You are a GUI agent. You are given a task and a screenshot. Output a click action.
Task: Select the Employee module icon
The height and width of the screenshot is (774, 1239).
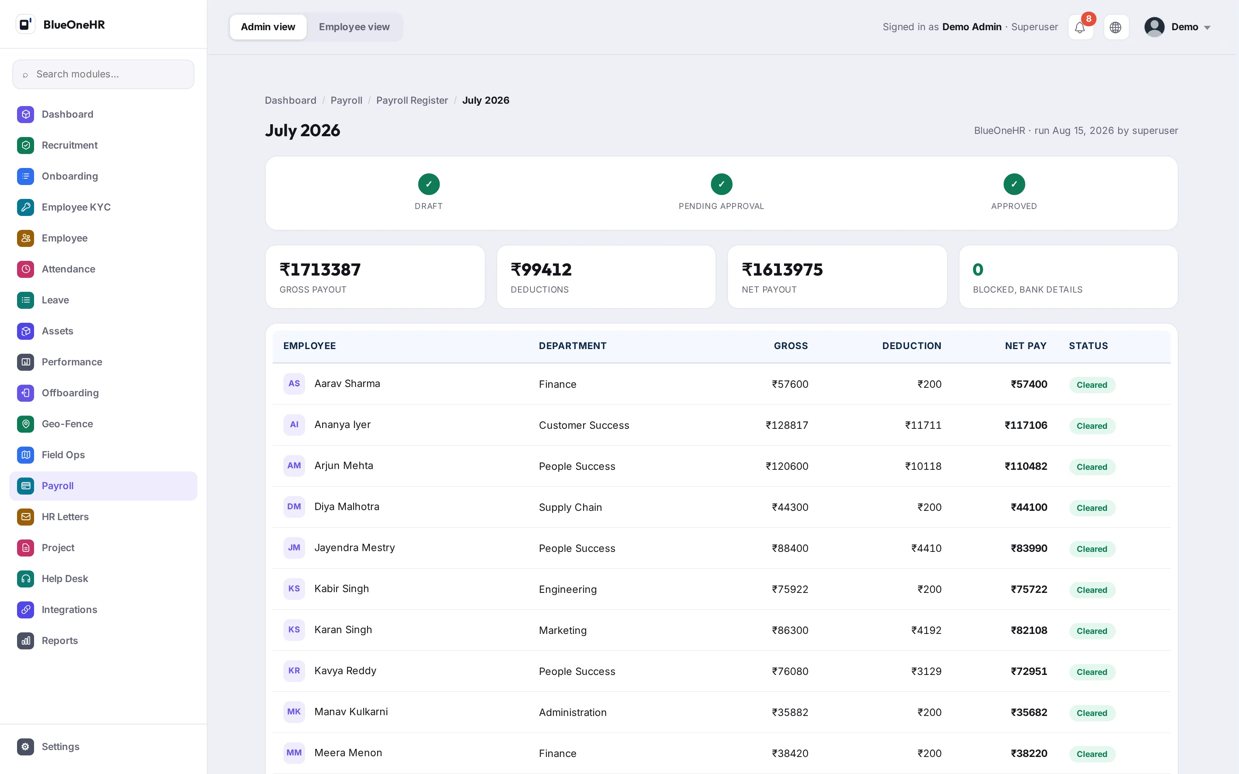point(26,238)
